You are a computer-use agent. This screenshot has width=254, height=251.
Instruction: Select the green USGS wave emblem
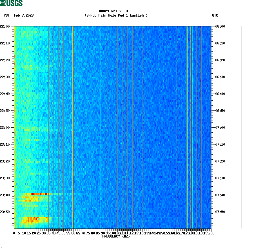click(x=3, y=3)
